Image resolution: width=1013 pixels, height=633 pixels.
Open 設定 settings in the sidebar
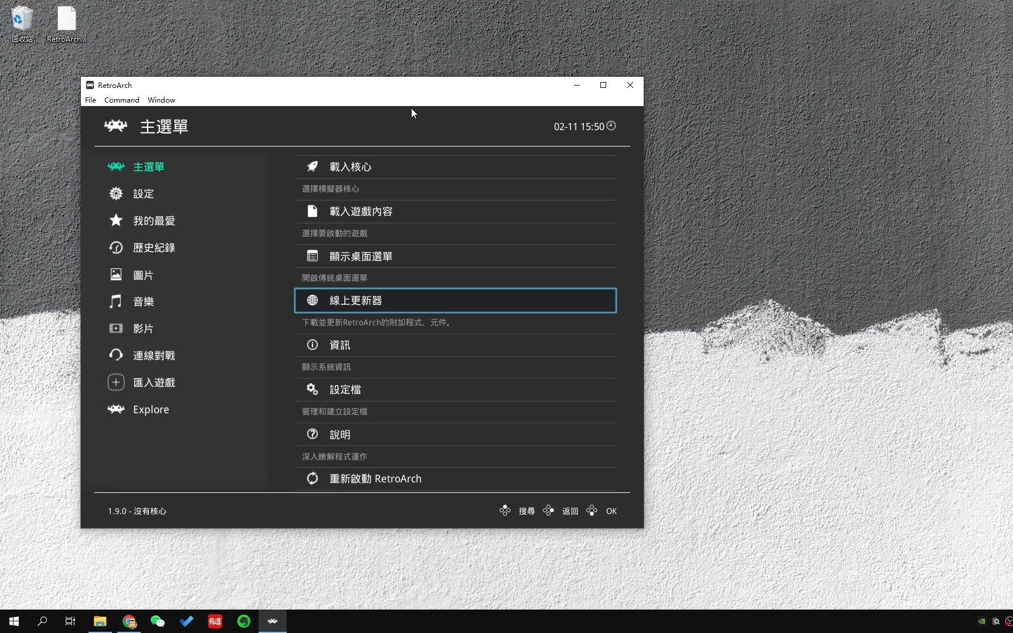(x=143, y=194)
